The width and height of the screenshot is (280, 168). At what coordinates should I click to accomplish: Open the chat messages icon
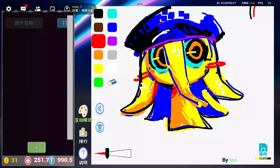24,8
